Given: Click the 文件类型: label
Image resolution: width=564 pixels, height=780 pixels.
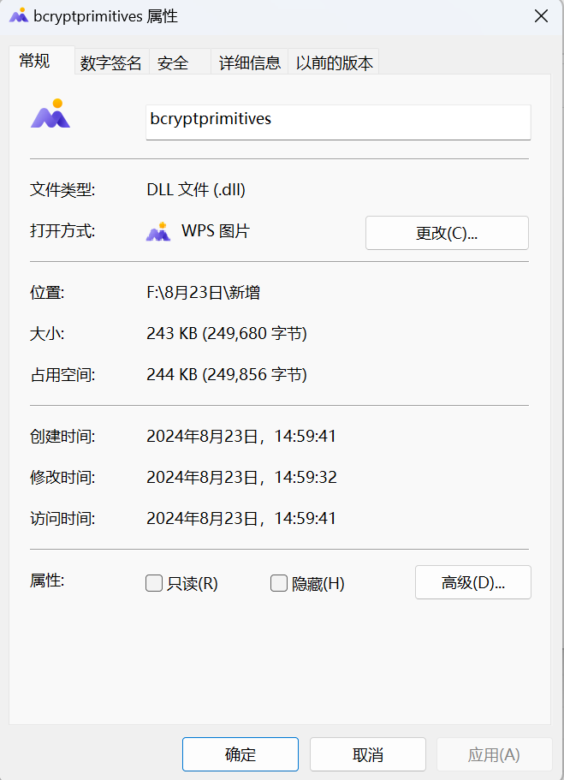Looking at the screenshot, I should coord(62,189).
